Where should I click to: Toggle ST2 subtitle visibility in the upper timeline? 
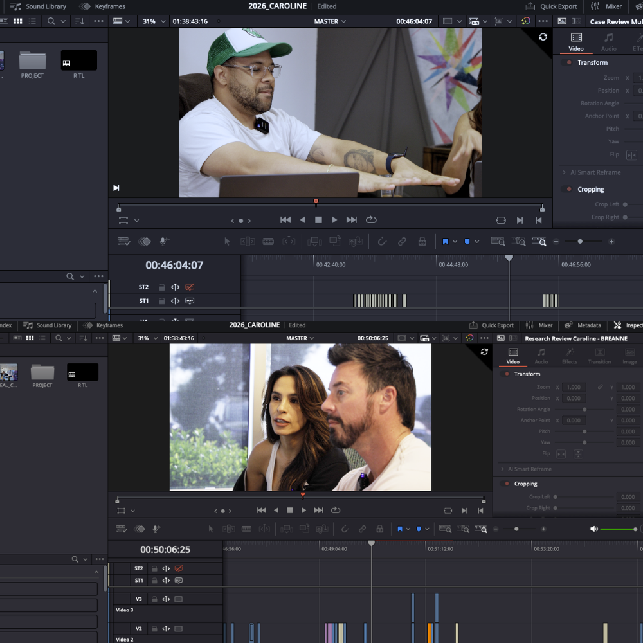[190, 287]
